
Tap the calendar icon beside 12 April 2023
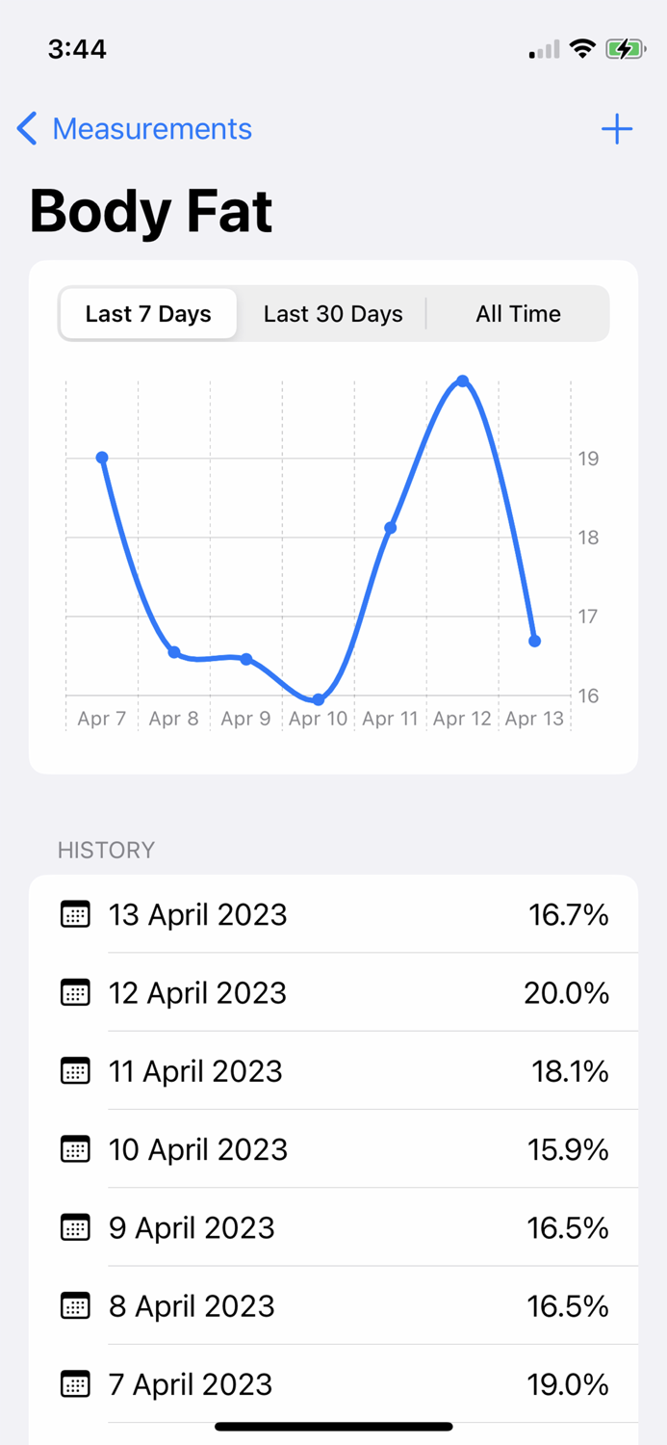tap(75, 992)
